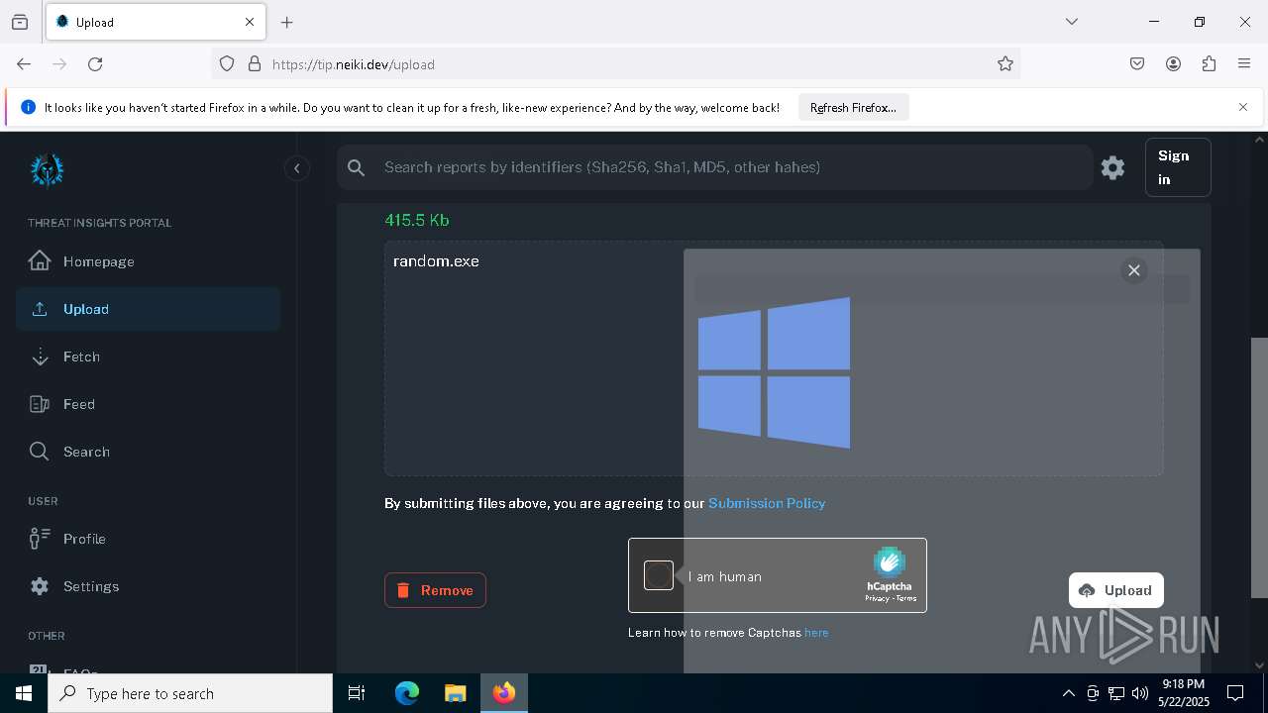The height and width of the screenshot is (713, 1268).
Task: Select the Upload sidebar item
Action: tap(148, 309)
